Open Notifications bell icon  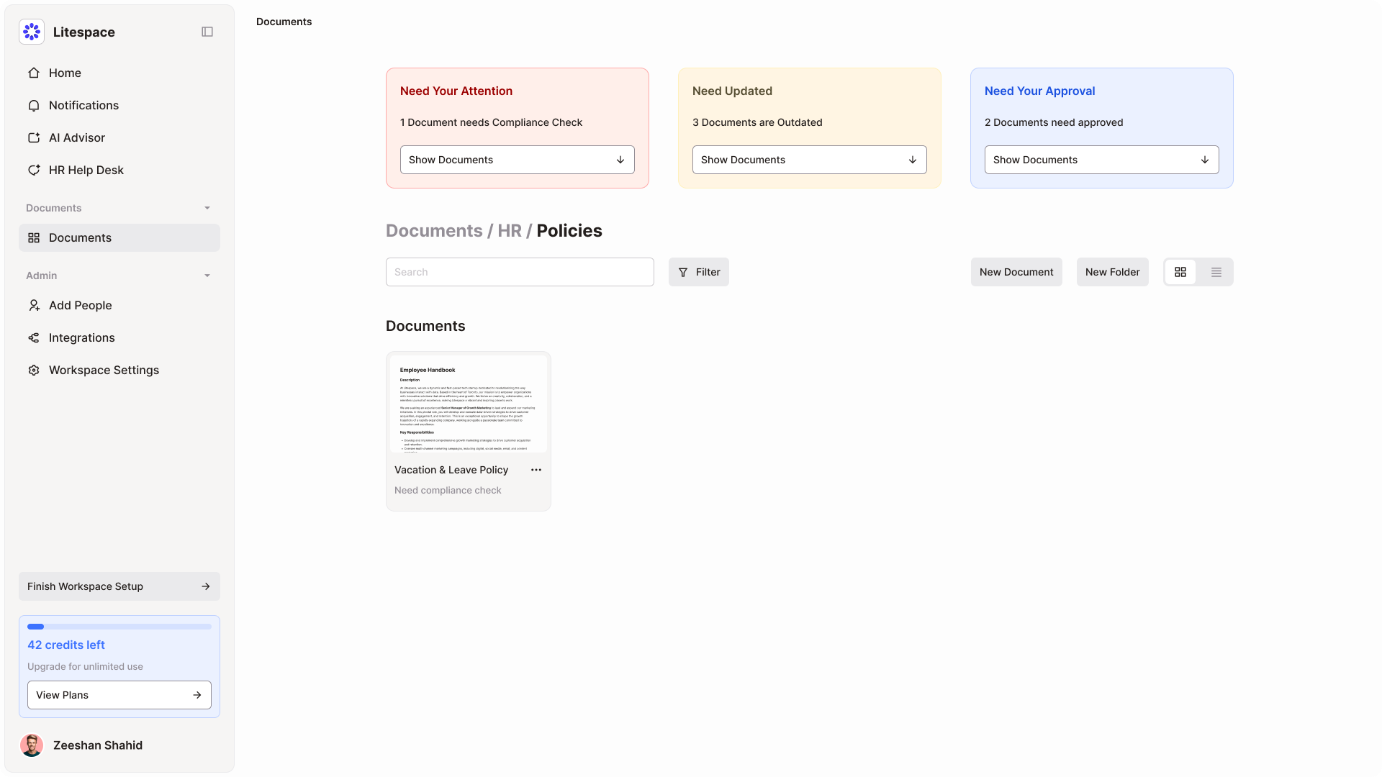click(34, 106)
